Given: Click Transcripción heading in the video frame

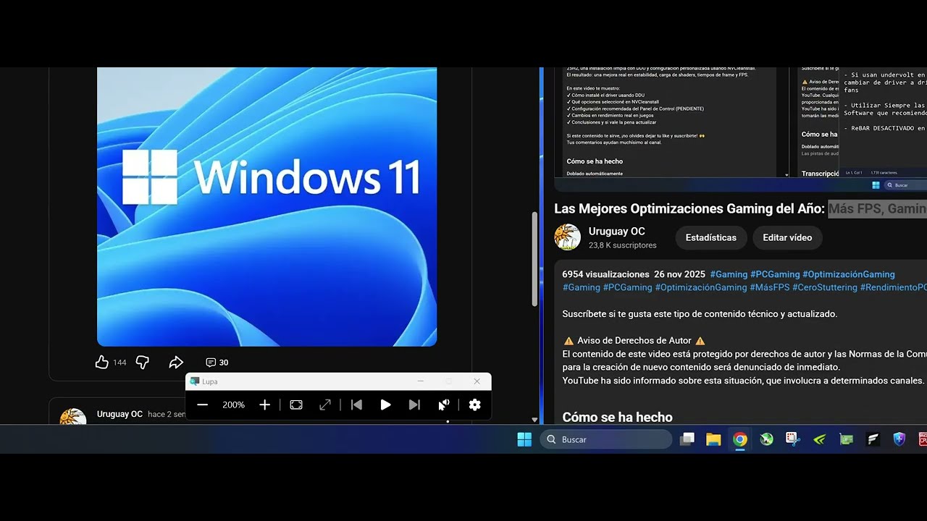Looking at the screenshot, I should [x=821, y=173].
